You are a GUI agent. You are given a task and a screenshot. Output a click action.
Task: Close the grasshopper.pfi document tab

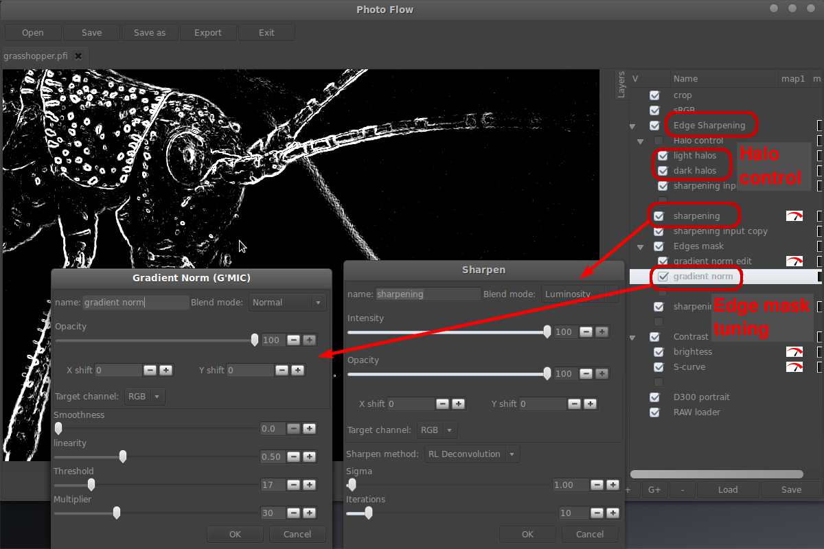(80, 56)
